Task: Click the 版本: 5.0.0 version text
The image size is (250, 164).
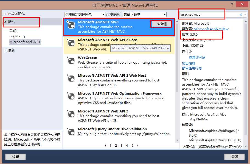Action: [190, 35]
